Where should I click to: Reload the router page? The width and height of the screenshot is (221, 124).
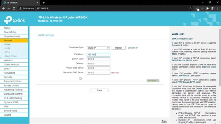click(14, 8)
